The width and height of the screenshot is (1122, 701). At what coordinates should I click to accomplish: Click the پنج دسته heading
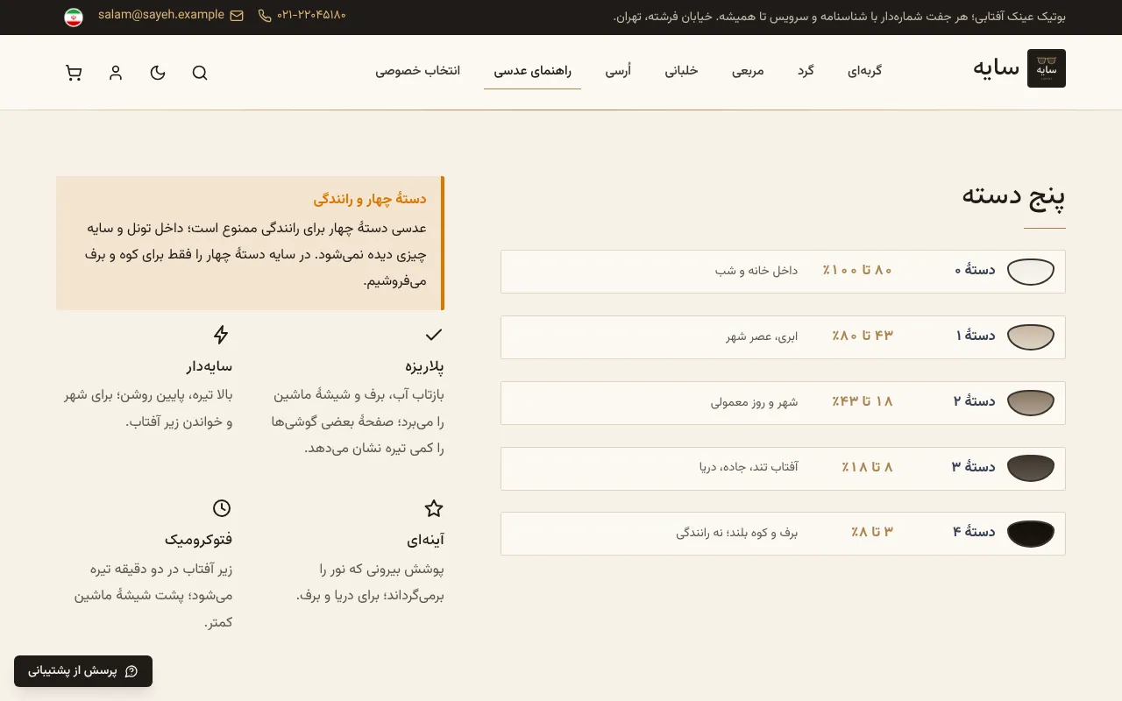(x=1013, y=195)
